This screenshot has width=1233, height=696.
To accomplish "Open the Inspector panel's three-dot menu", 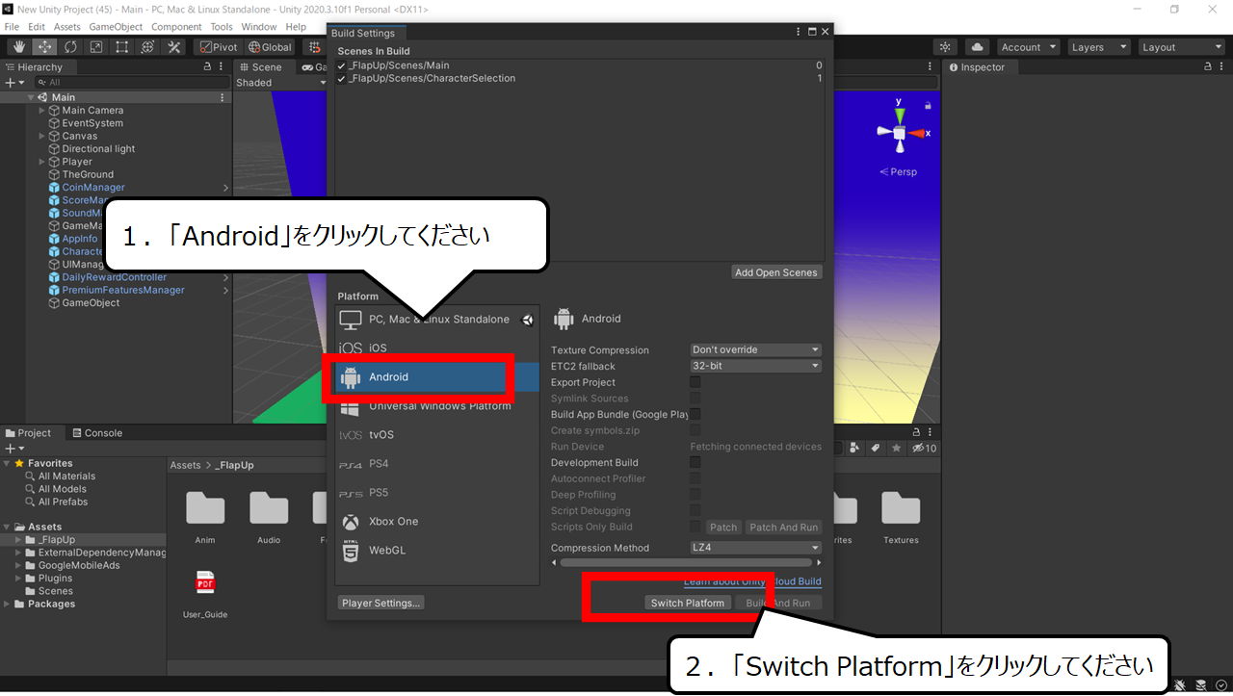I will pos(1222,67).
